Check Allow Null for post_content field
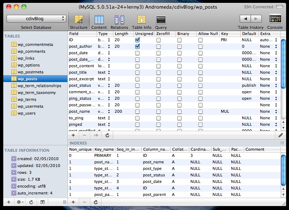Viewport: 289px width, 210px height. 201,66
